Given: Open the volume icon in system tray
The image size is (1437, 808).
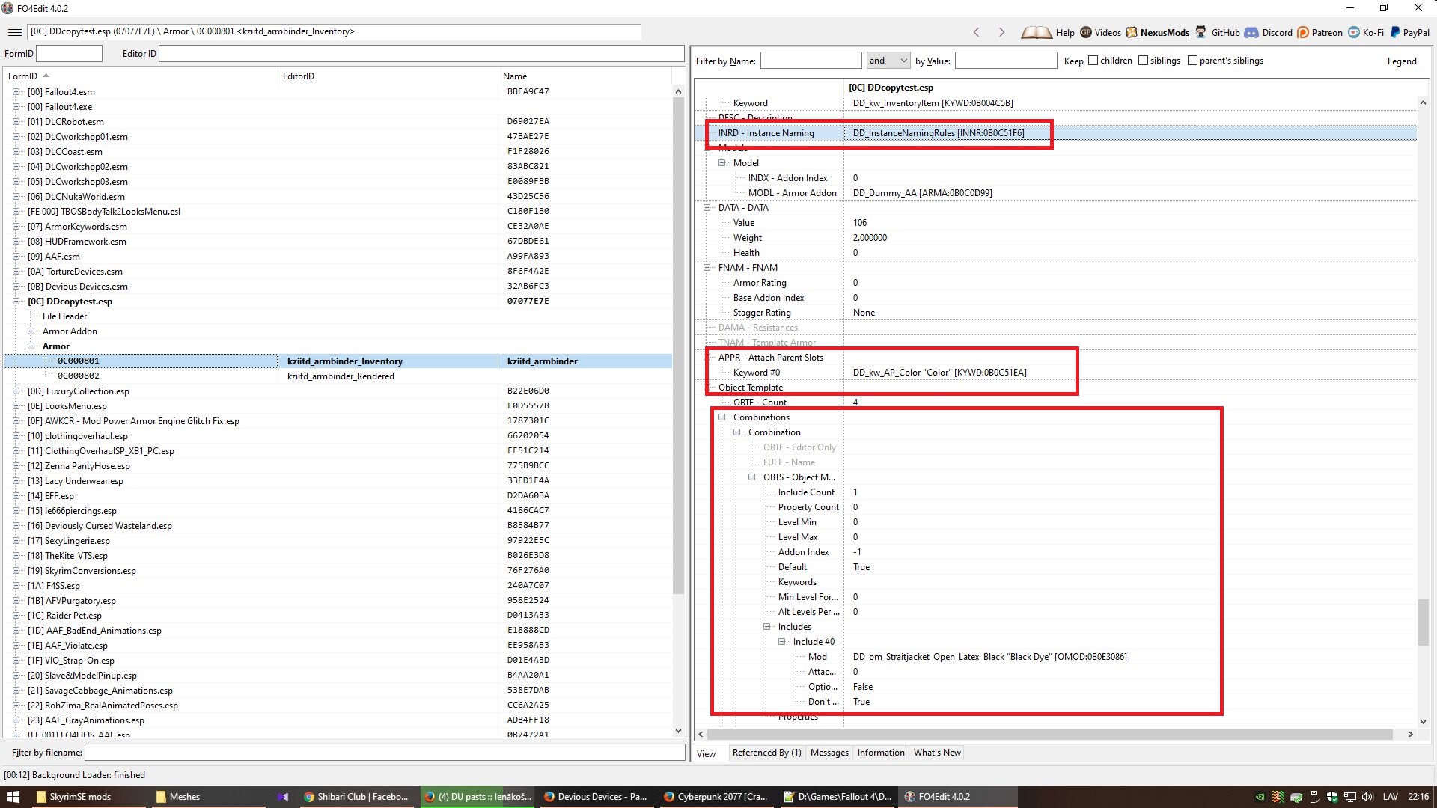Looking at the screenshot, I should pos(1367,797).
